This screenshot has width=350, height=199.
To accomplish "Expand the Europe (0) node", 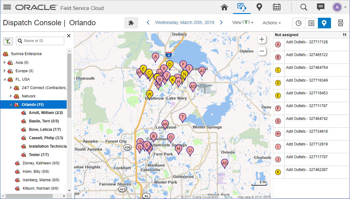I will coord(5,71).
